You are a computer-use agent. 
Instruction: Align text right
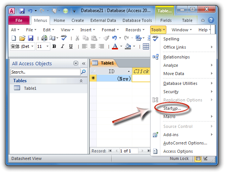point(101,46)
